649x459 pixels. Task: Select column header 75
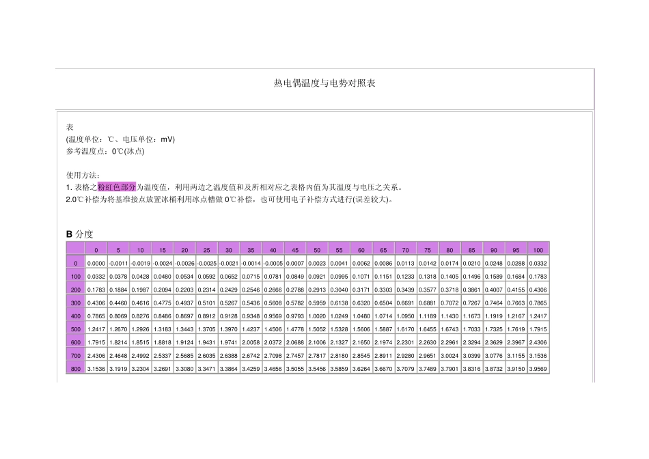[x=428, y=250]
